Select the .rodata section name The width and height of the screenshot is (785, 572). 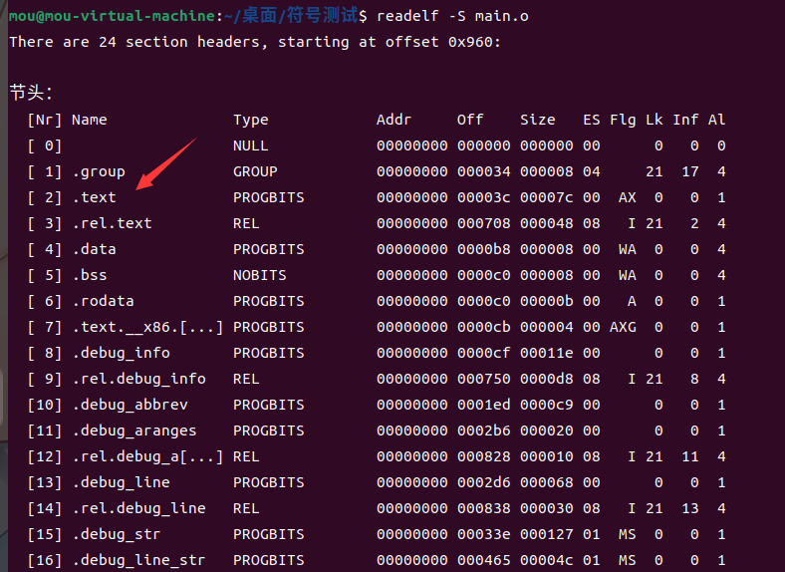(103, 301)
